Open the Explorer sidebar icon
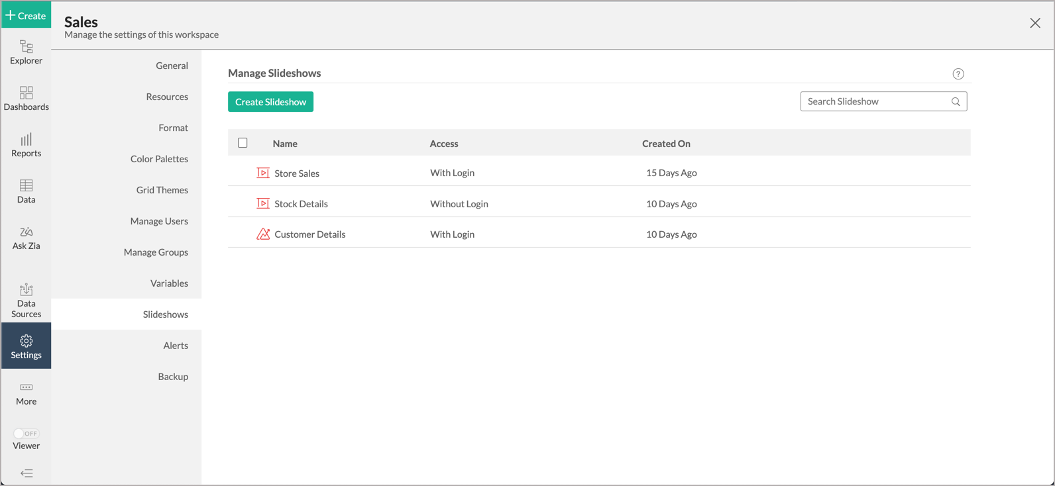The width and height of the screenshot is (1055, 486). pos(26,46)
